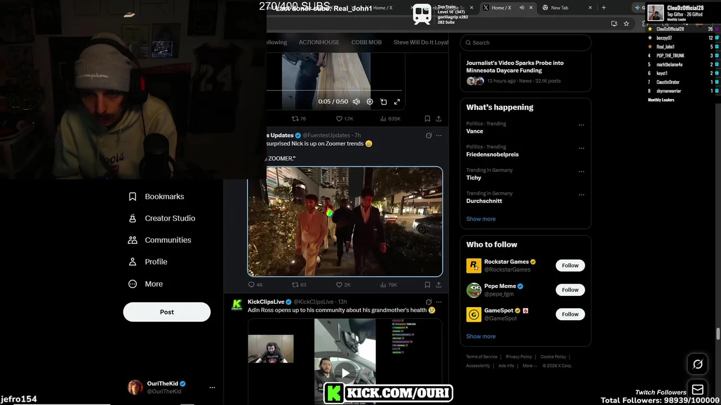Open more options for Friedensnobelpreis trend
The image size is (721, 405).
(x=581, y=148)
